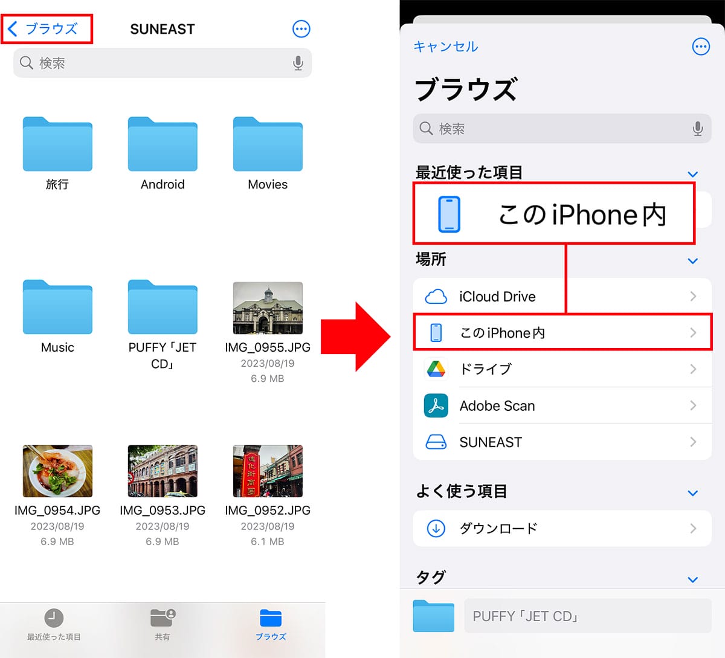
Task: Open more options in browse sheet
Action: 701,47
